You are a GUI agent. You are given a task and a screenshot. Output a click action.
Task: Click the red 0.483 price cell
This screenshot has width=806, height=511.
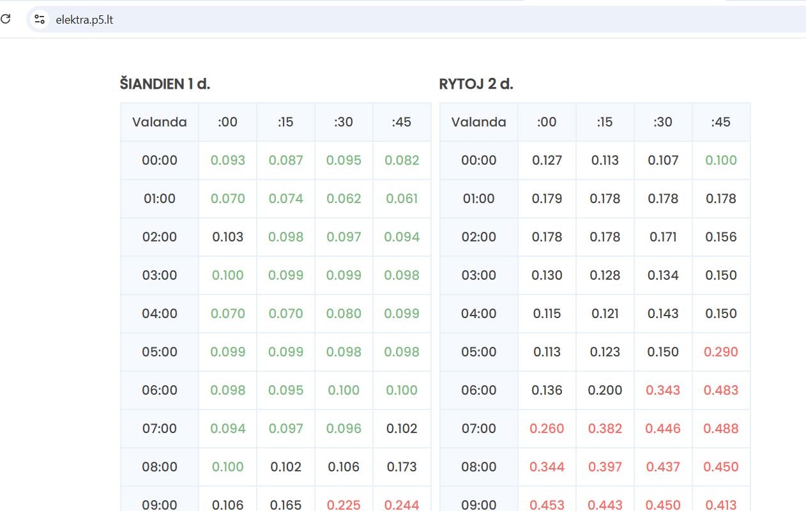pos(720,390)
